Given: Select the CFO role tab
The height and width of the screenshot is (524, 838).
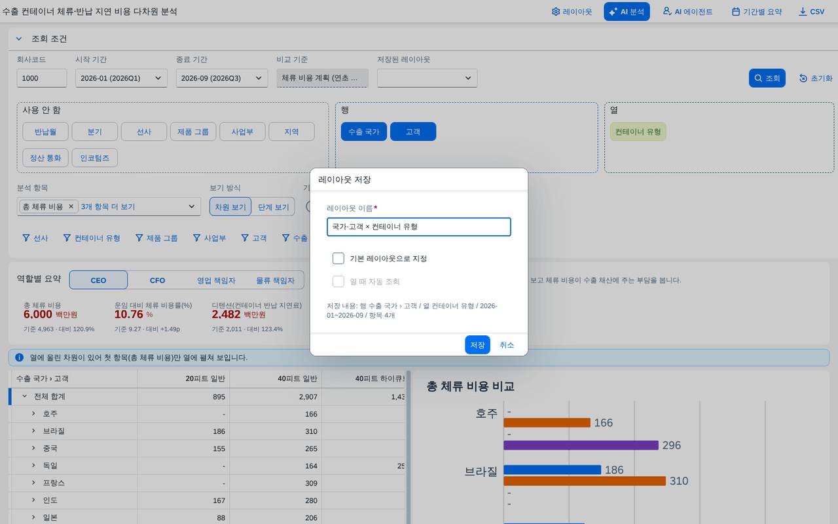Looking at the screenshot, I should tap(157, 280).
